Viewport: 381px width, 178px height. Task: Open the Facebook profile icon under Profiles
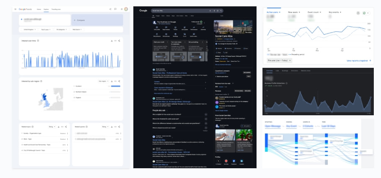coord(234,162)
